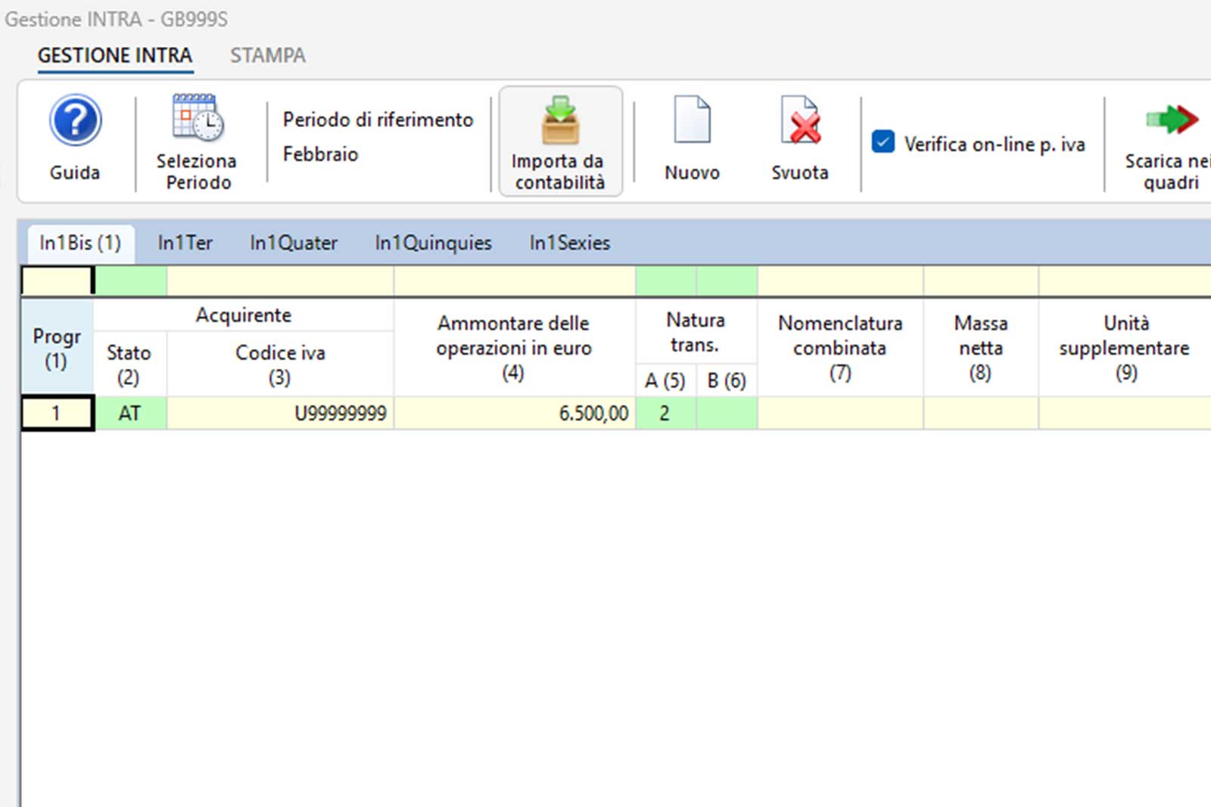Select the In1Sexies tab
Image resolution: width=1211 pixels, height=807 pixels.
(569, 244)
